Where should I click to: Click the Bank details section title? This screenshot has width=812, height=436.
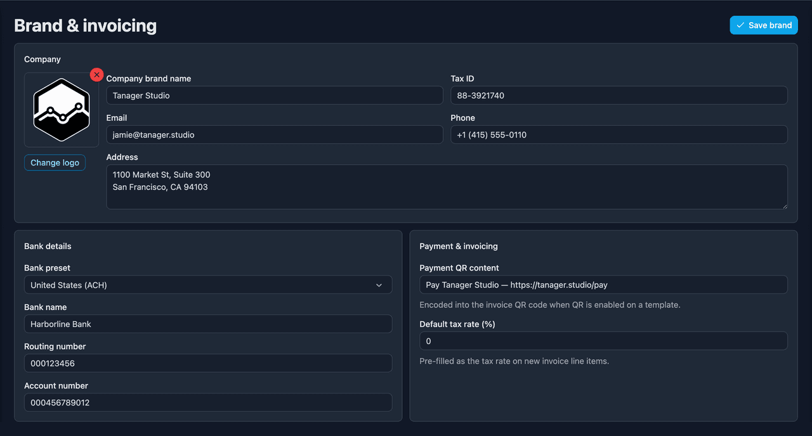pos(48,247)
